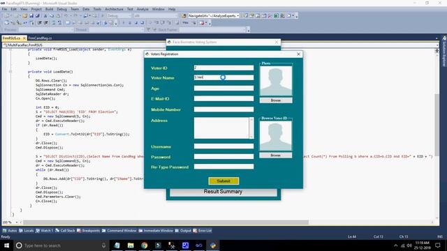
Task: Open the Locals debug window tab
Action: tap(27, 231)
